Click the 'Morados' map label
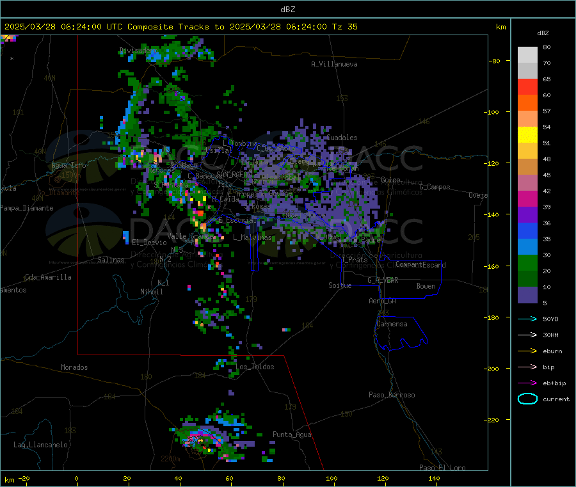 74,367
